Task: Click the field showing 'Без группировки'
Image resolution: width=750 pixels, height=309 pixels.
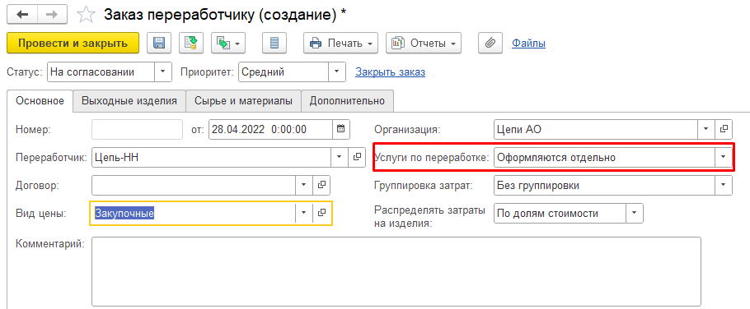Action: click(605, 186)
